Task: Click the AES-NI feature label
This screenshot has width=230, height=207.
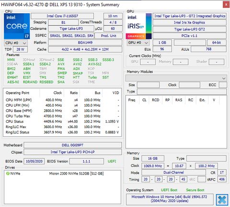Action: (13, 82)
